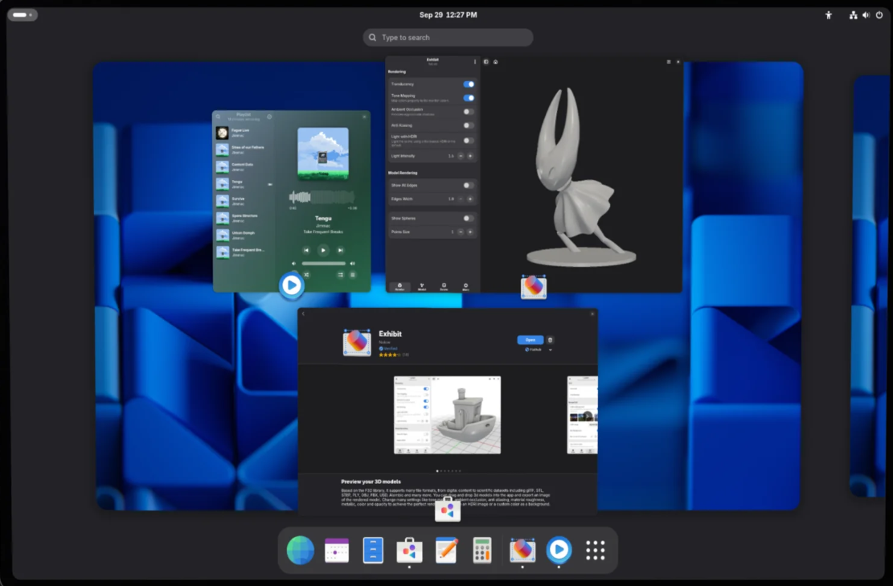Toggle repeat mode in music player
Image resolution: width=893 pixels, height=586 pixels.
click(341, 275)
